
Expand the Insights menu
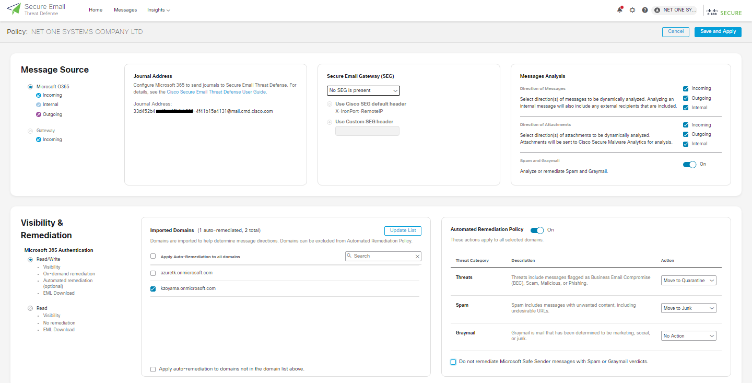click(x=158, y=10)
